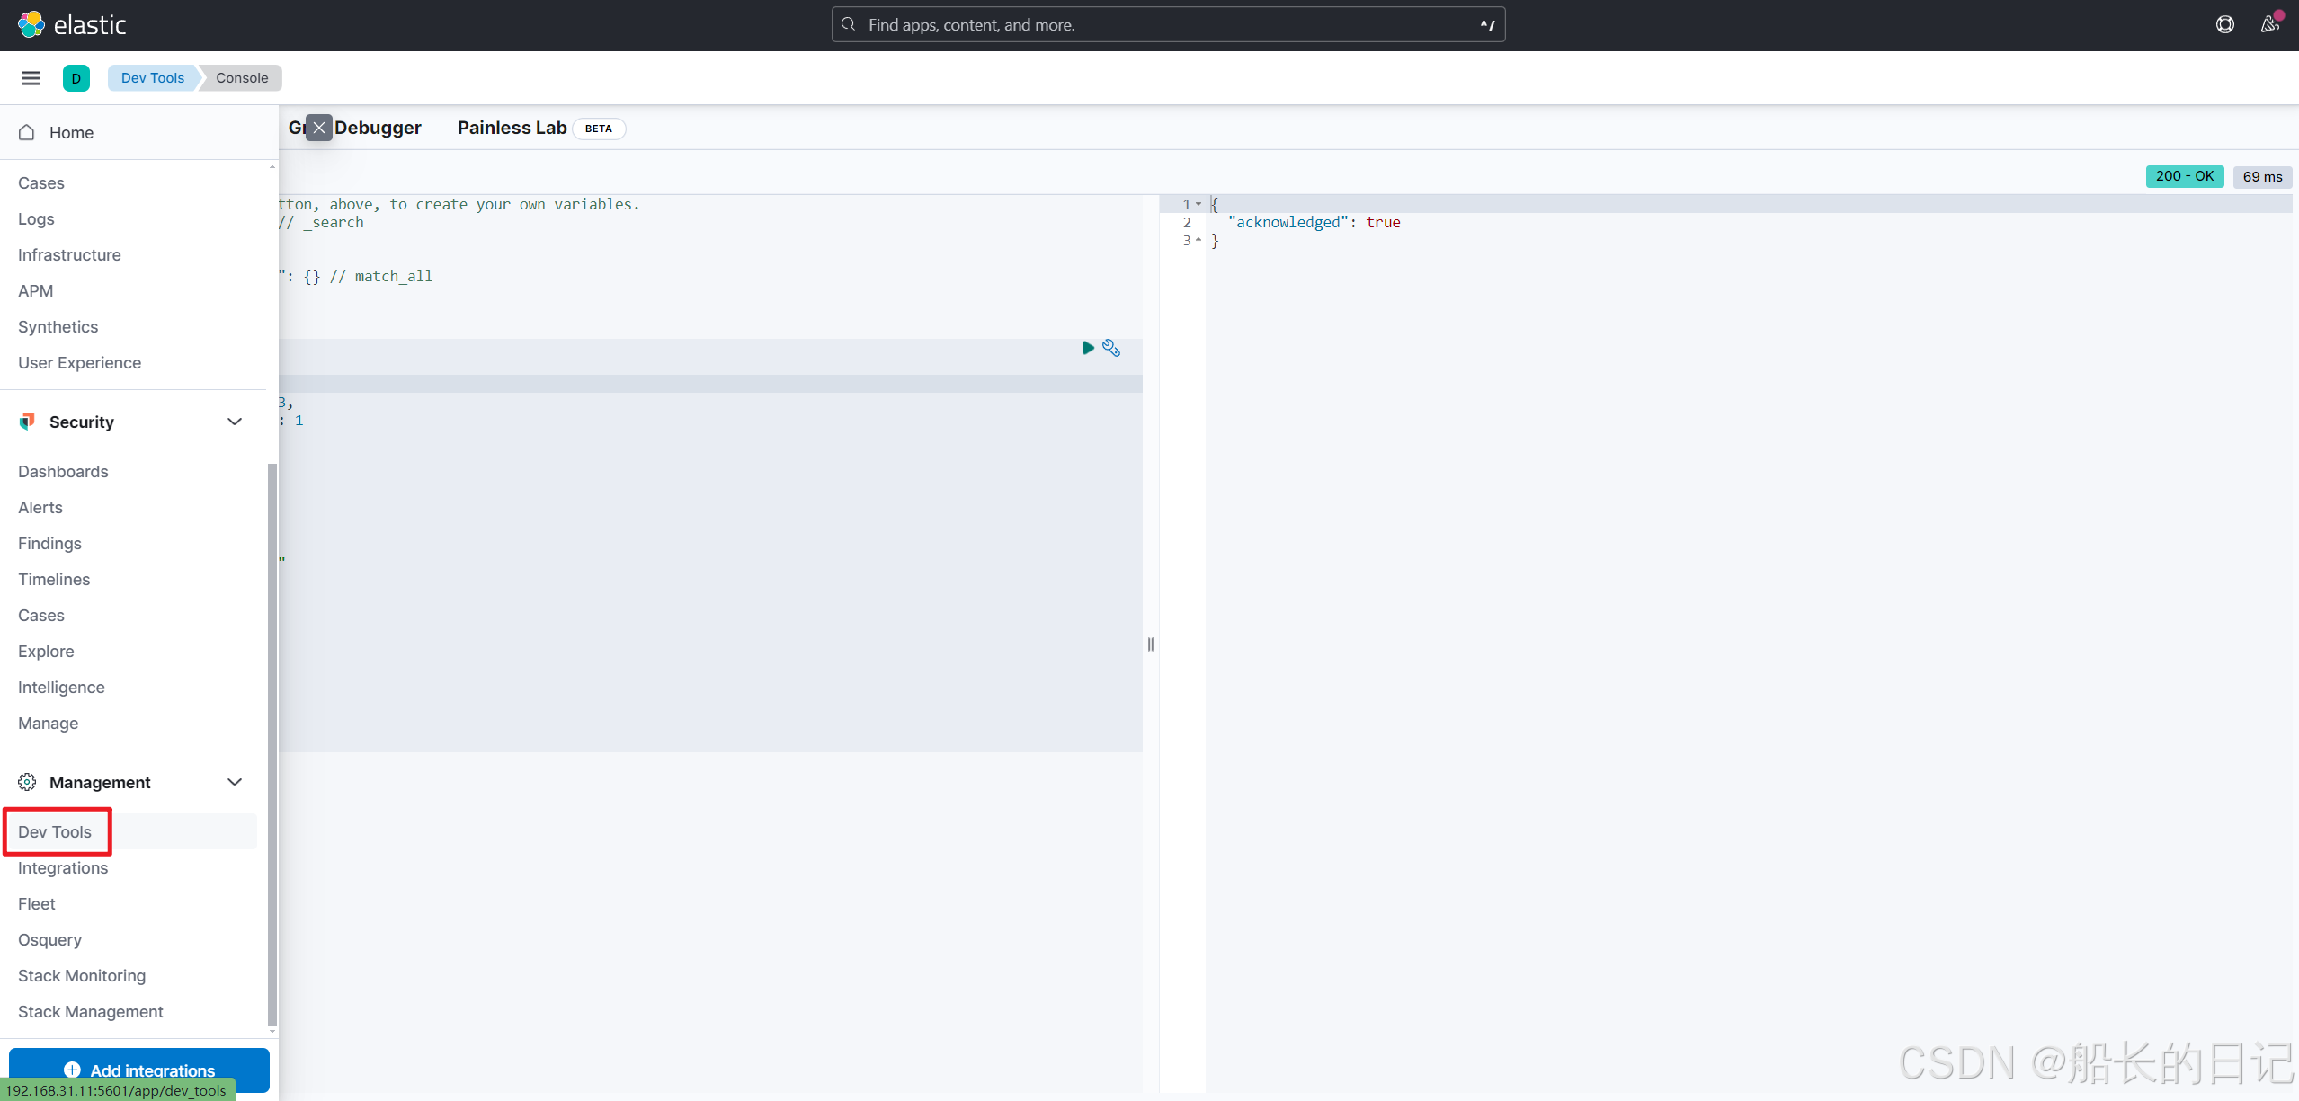Open the wrench request options icon
This screenshot has height=1101, width=2299.
(1111, 348)
